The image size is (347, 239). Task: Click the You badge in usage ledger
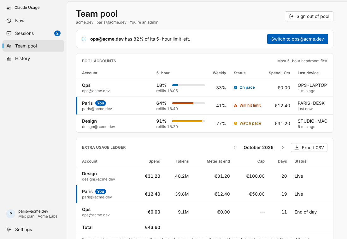pos(100,191)
